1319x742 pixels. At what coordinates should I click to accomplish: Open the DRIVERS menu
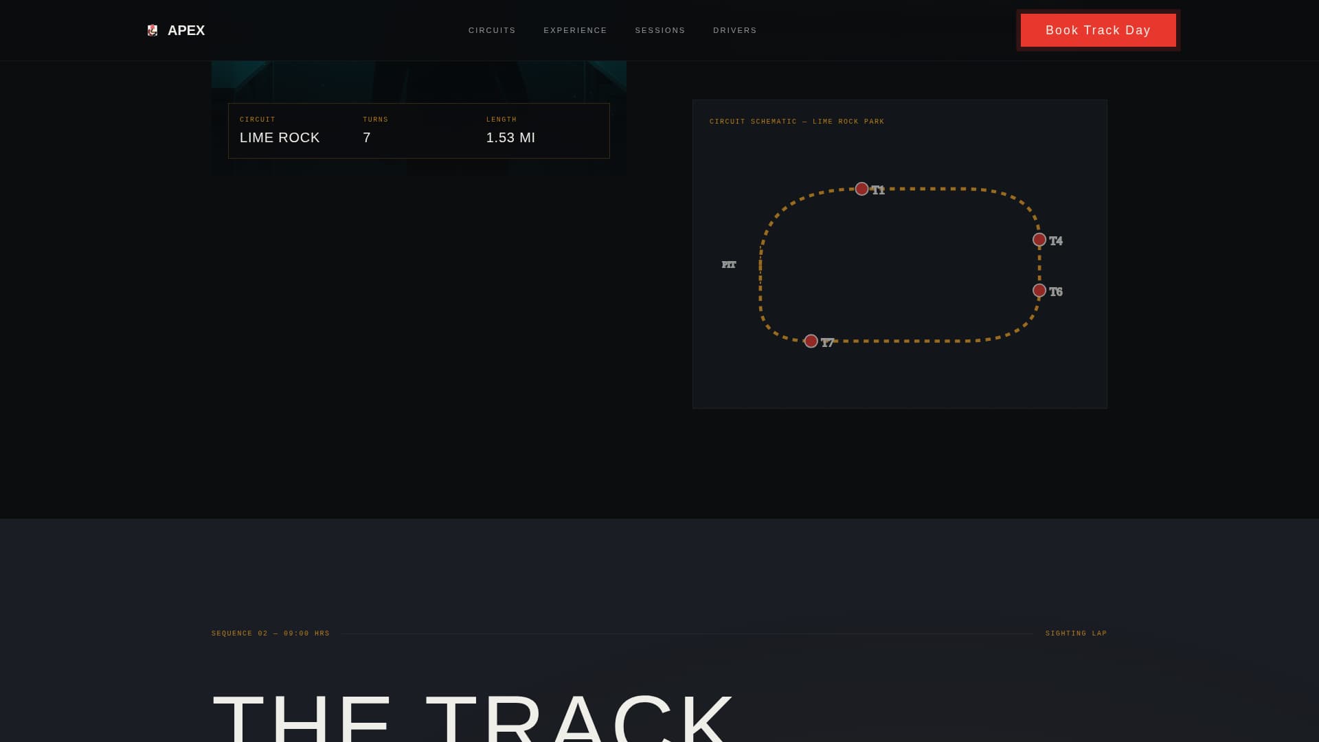[735, 30]
